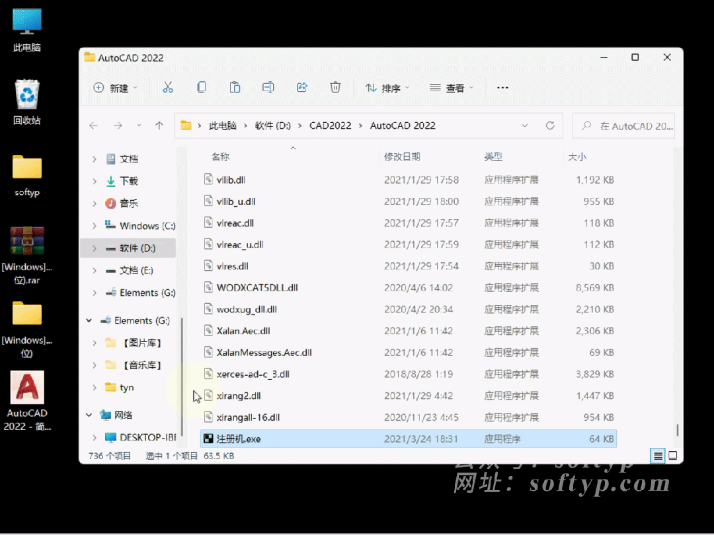Open 音乐 in navigation pane
The image size is (714, 535).
coord(128,203)
